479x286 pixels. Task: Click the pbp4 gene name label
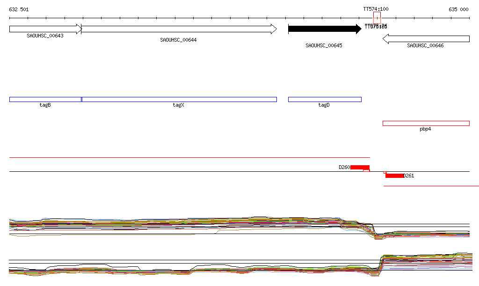pyautogui.click(x=425, y=129)
